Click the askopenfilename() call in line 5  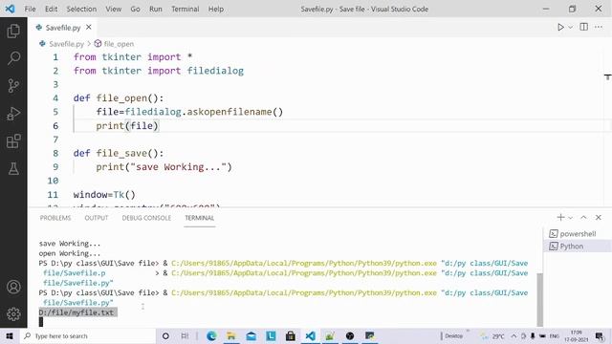(234, 112)
